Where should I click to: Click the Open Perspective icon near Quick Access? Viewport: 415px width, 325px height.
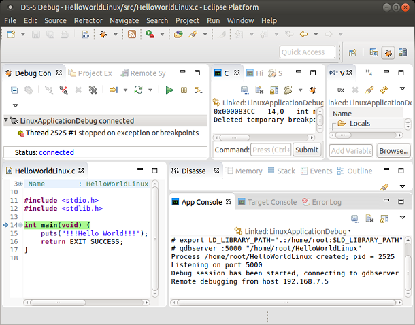tap(352, 52)
